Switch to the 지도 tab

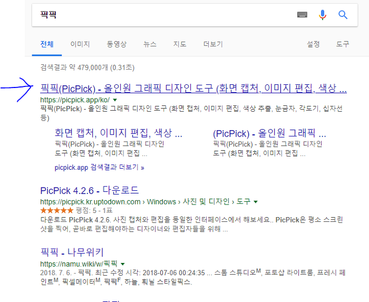[180, 44]
